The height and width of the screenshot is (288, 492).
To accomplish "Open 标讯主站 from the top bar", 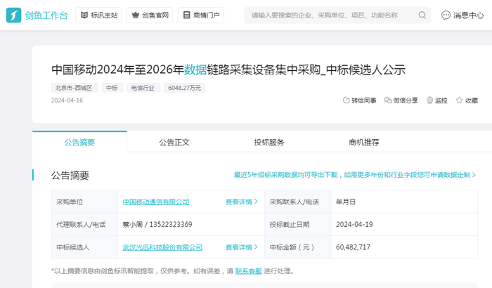I will [98, 15].
